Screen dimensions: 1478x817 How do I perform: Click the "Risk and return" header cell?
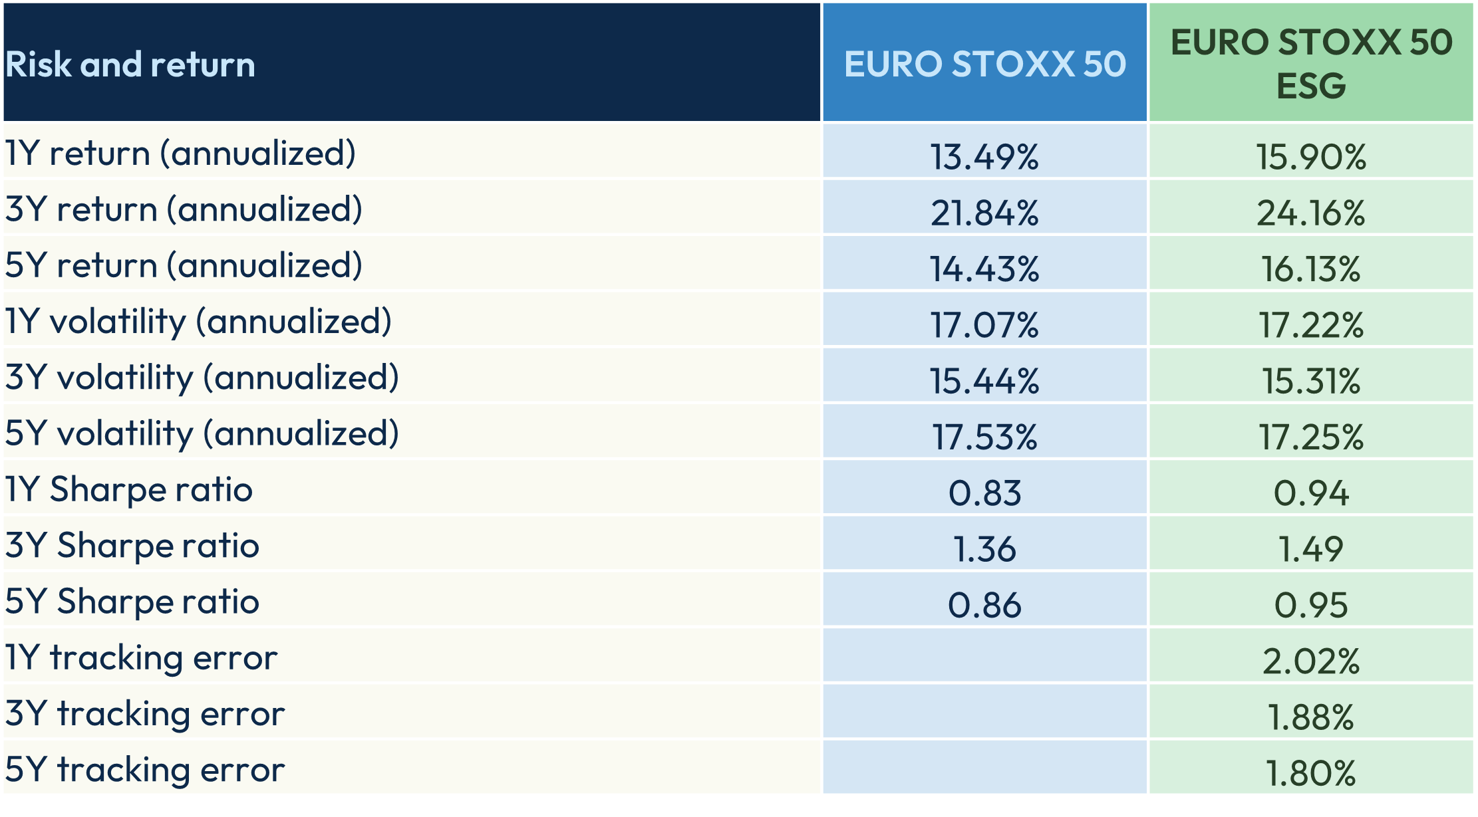click(130, 64)
